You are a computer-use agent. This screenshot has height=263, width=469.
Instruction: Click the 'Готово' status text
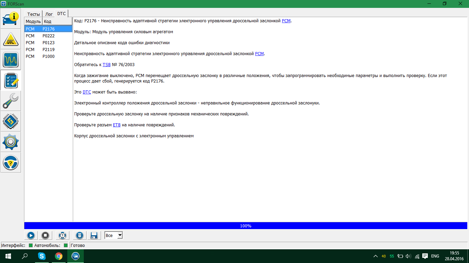tap(78, 245)
